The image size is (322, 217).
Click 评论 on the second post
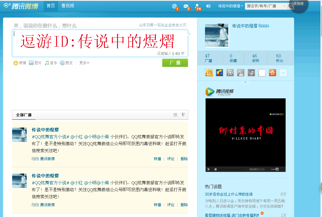point(171,205)
